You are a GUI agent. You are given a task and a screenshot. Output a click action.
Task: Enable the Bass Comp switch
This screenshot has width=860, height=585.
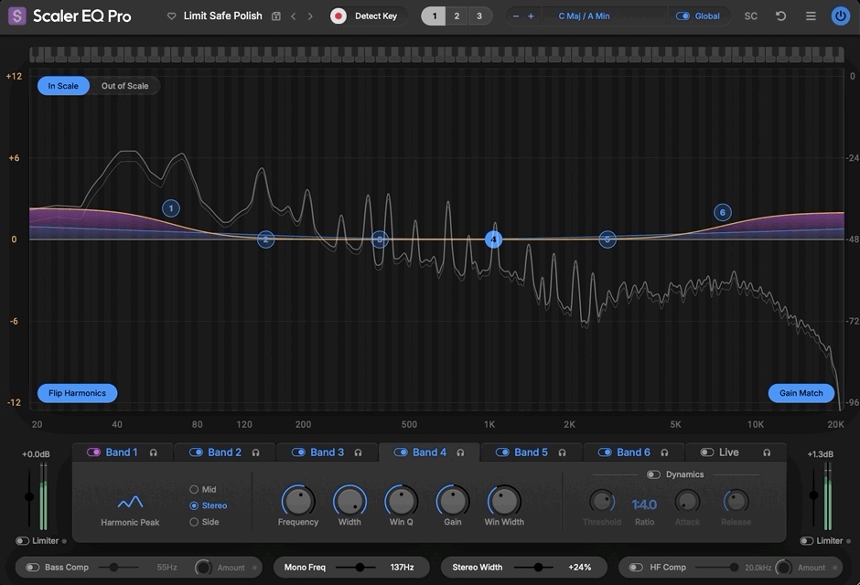tap(32, 568)
